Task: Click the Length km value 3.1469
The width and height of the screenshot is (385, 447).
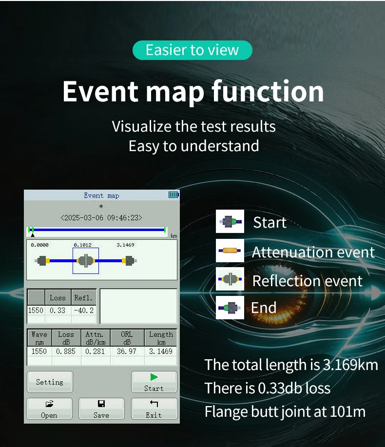Action: [161, 351]
